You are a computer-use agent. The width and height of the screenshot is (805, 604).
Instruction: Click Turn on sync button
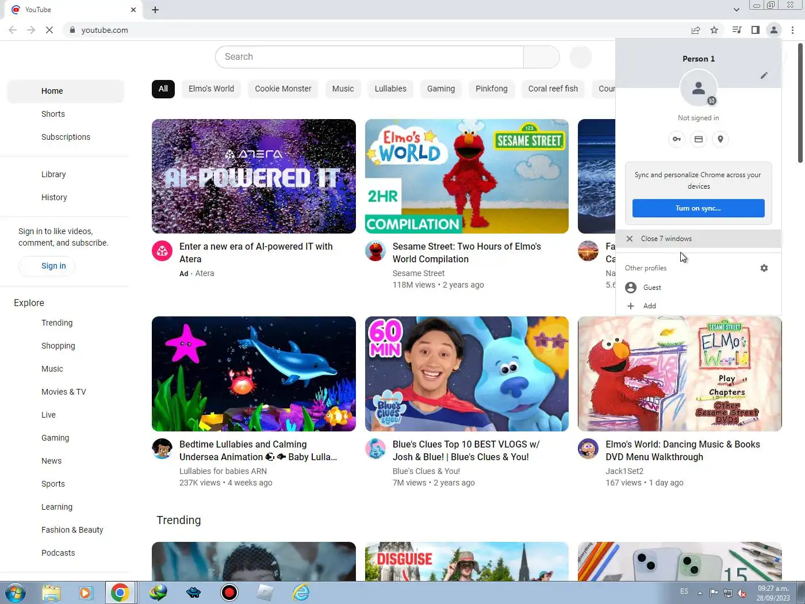point(699,208)
